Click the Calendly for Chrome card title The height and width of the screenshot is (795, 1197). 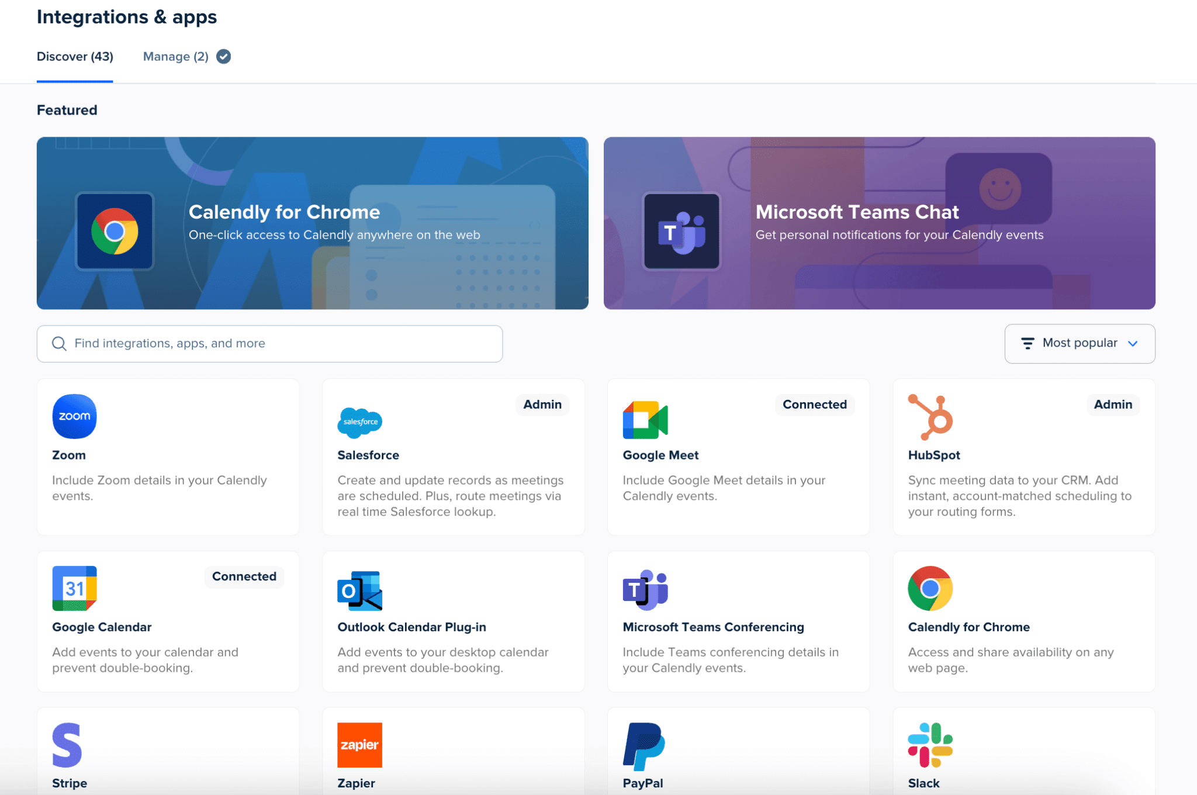pyautogui.click(x=968, y=627)
